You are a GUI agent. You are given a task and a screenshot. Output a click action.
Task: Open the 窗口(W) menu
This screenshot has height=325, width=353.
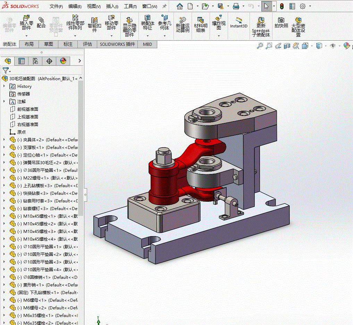click(150, 6)
